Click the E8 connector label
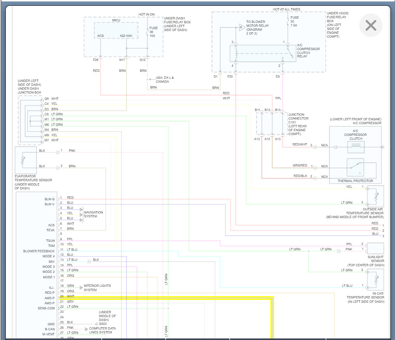Screen dimensions: 395x340 tap(277, 76)
